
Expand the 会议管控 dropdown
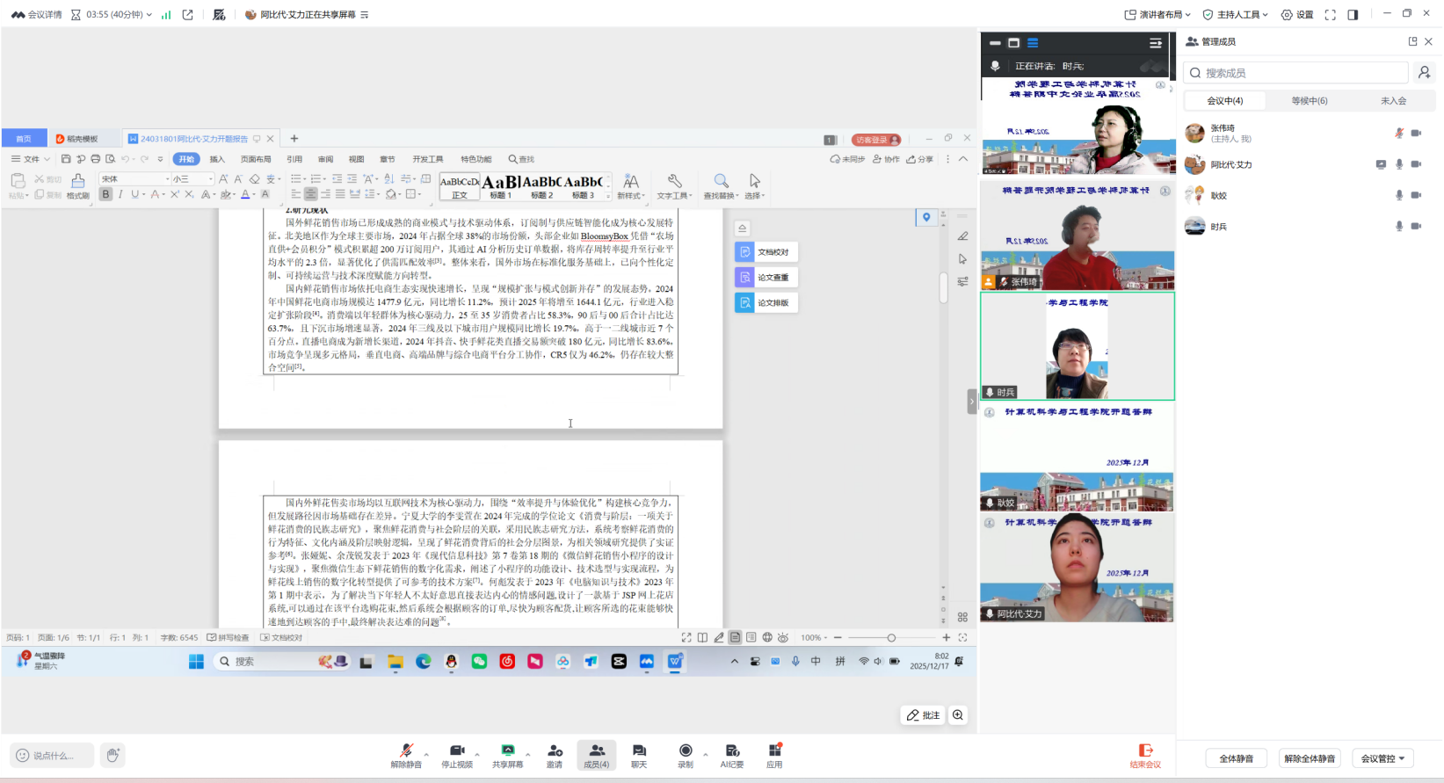pyautogui.click(x=1382, y=758)
